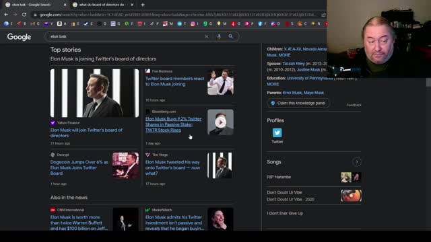431x242 pixels.
Task: Click the Claim this knowledge panel button
Action: point(298,103)
